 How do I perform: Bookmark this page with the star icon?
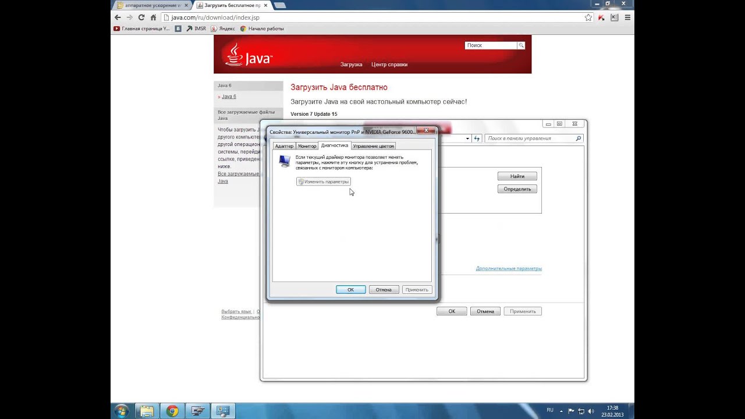pyautogui.click(x=588, y=17)
